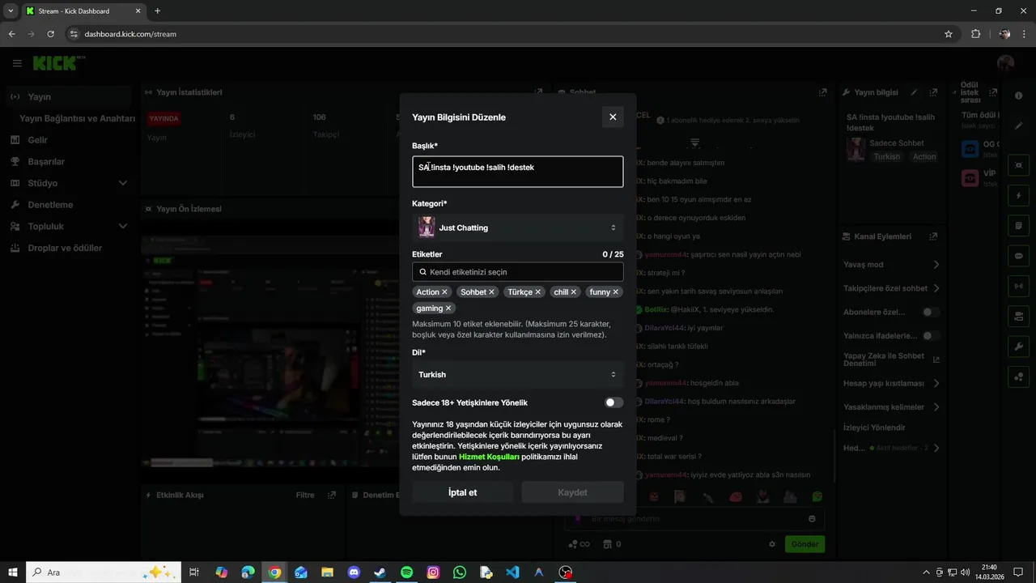This screenshot has width=1036, height=583.
Task: Click Filtre in Etkinlik Akışı
Action: click(305, 495)
